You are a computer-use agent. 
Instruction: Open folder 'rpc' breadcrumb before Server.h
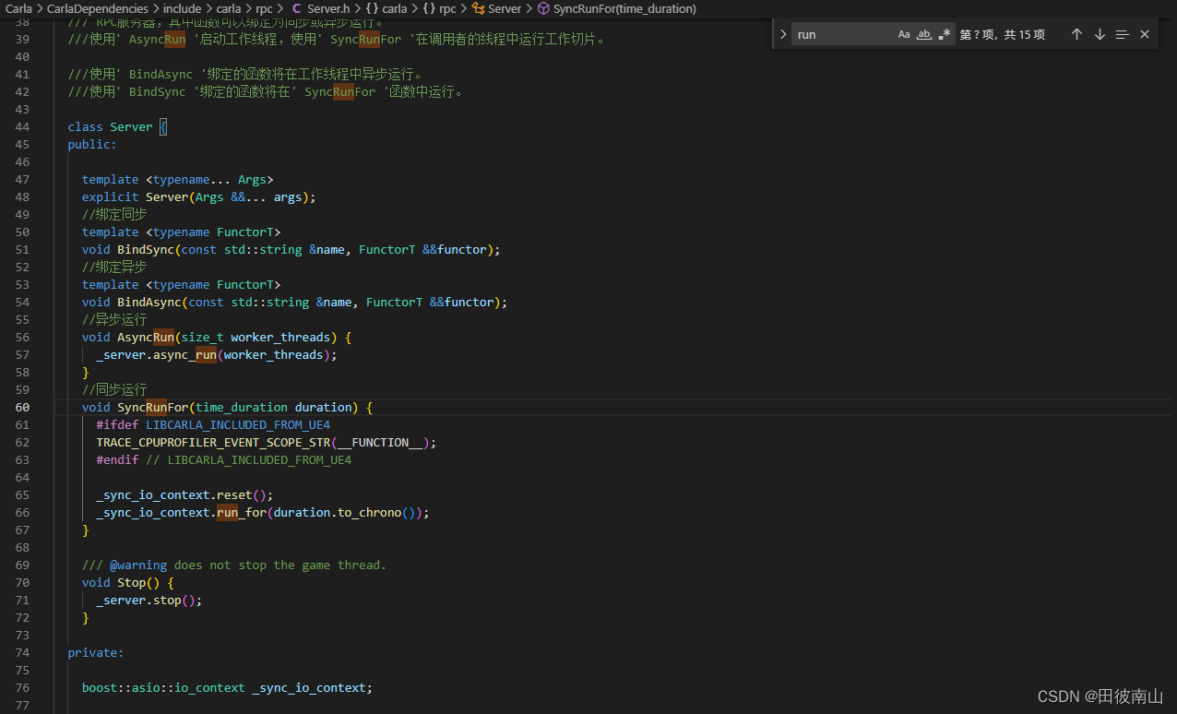264,8
